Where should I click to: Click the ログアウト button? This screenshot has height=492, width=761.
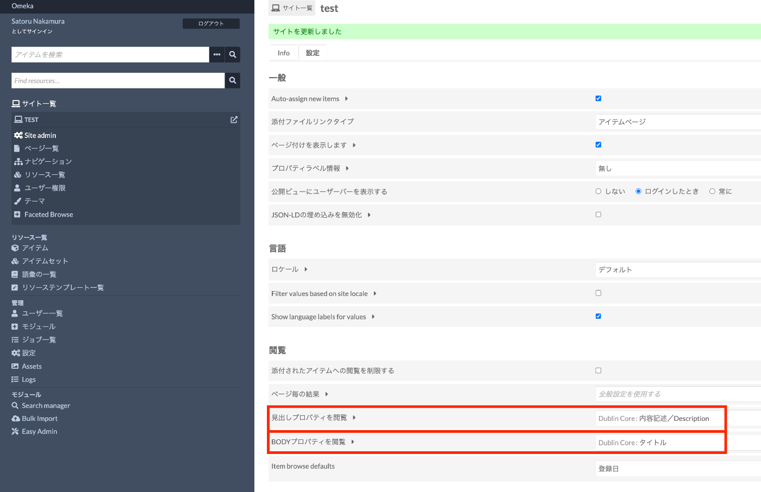coord(211,23)
